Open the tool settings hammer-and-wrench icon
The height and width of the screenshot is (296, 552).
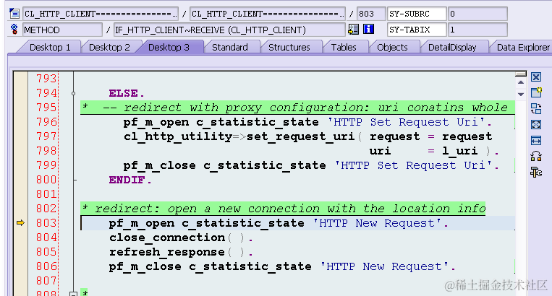point(536,172)
